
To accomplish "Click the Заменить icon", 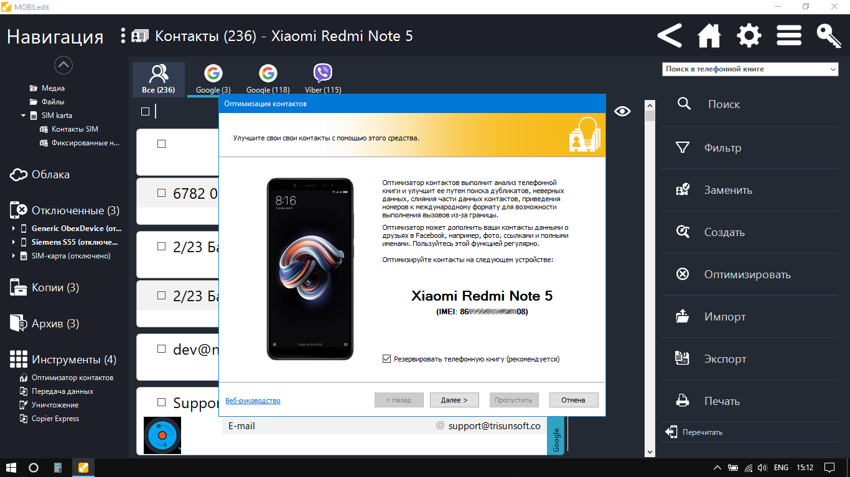I will pyautogui.click(x=683, y=190).
